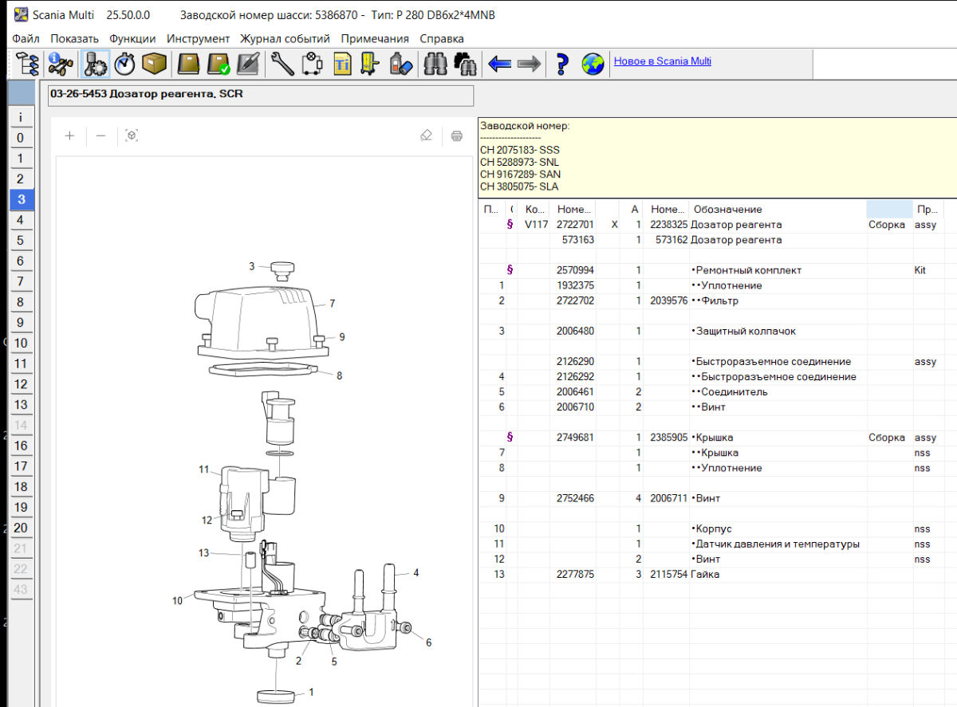Select the 'Защитный колпачок' row

click(717, 331)
